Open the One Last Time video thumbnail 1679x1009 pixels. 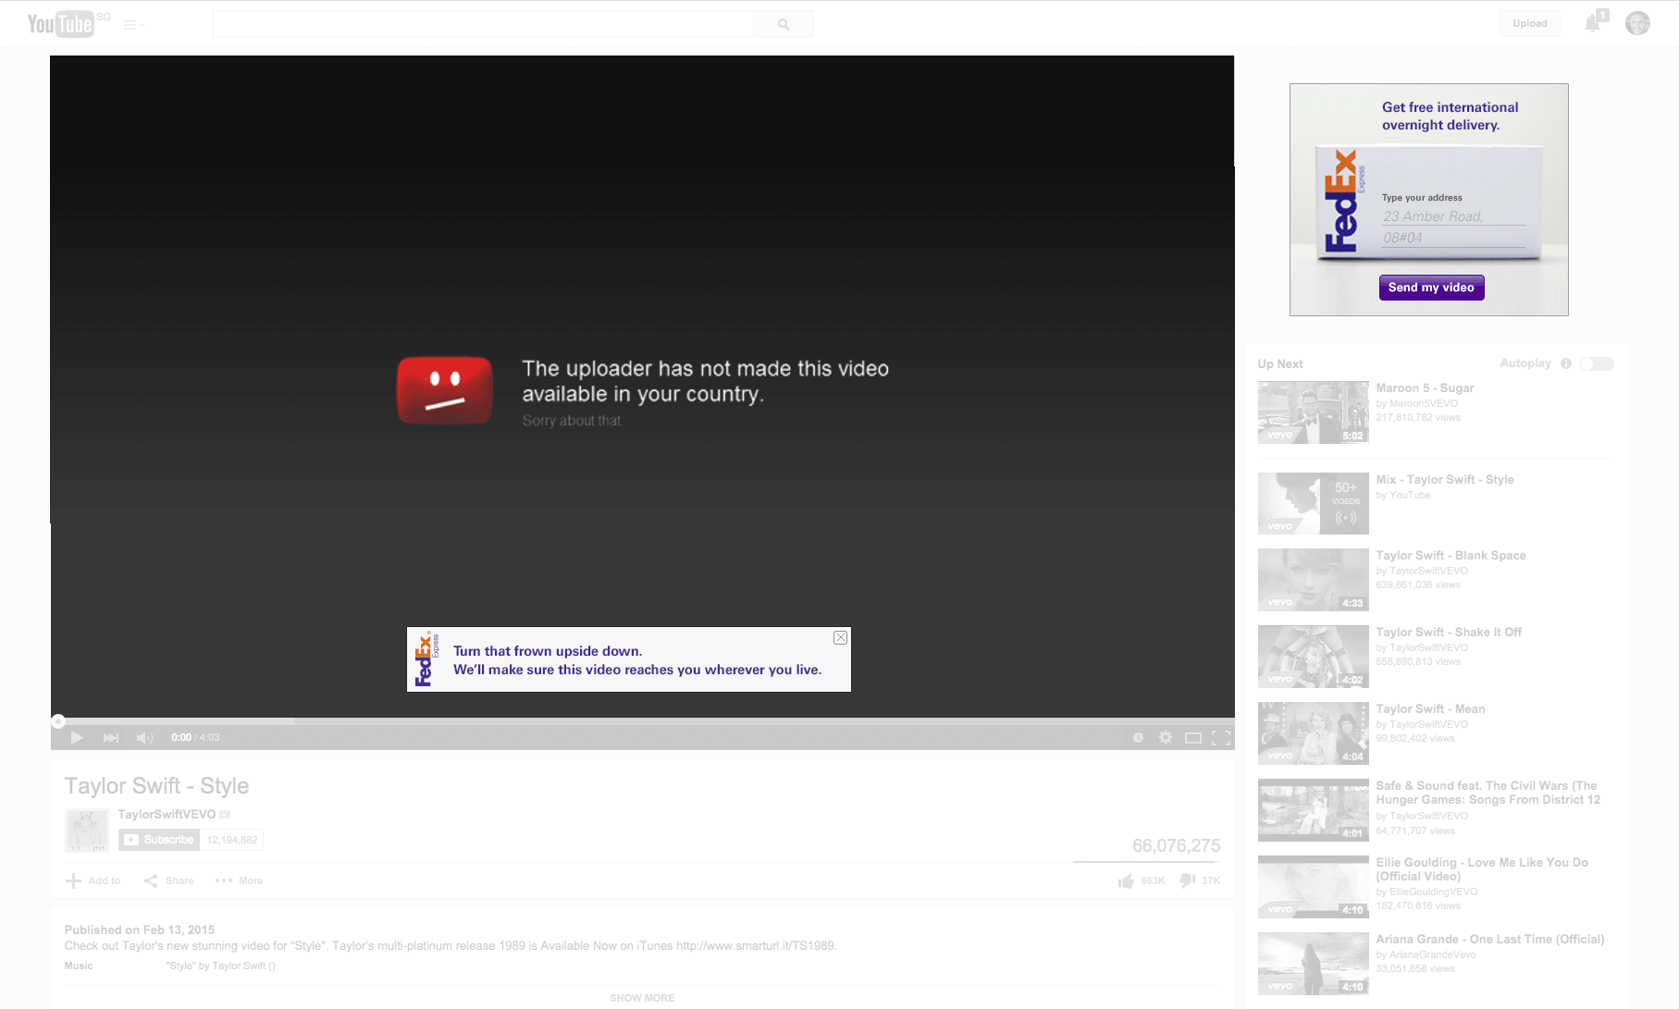[x=1313, y=964]
